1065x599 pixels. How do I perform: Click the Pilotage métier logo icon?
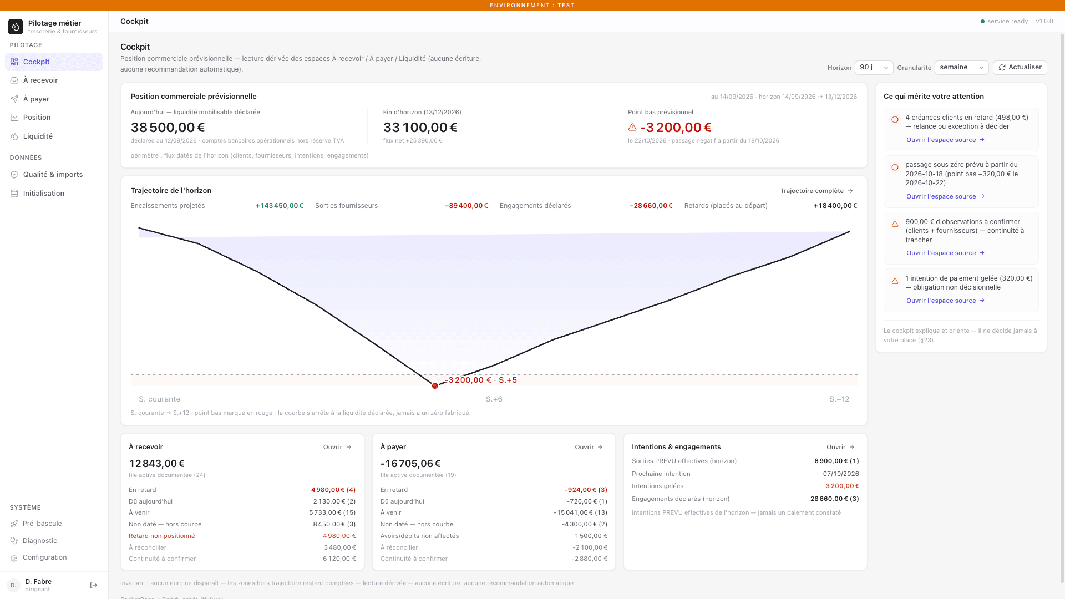pos(16,27)
